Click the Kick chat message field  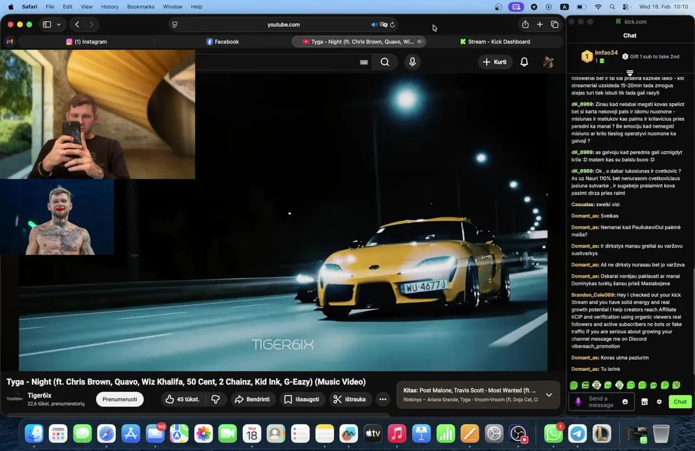coord(601,402)
